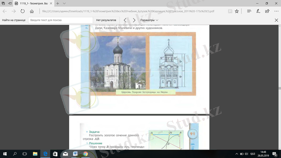Click the Refresh page button

click(x=22, y=11)
